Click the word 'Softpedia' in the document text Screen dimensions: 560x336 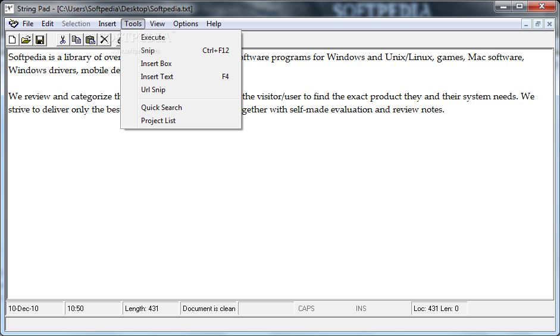click(x=27, y=58)
